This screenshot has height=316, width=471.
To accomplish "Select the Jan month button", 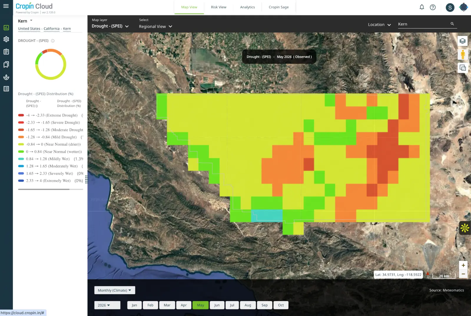I will click(x=134, y=305).
